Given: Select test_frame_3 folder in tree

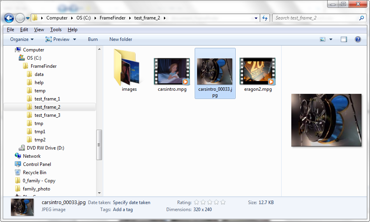Looking at the screenshot, I should 47,115.
